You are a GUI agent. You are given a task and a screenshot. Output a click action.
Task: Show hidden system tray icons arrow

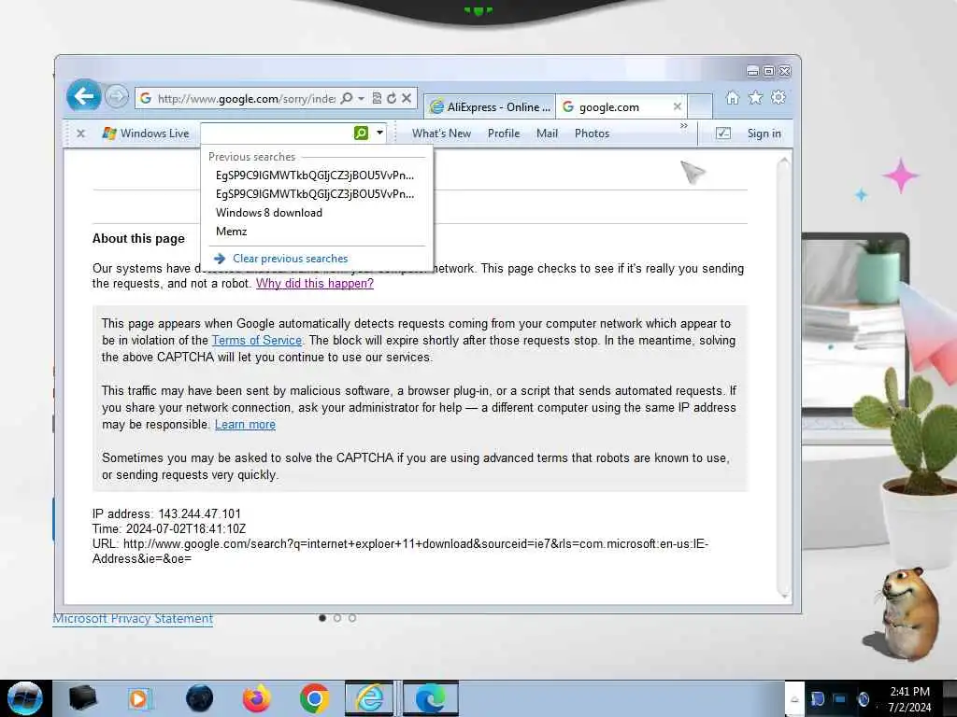click(x=794, y=699)
